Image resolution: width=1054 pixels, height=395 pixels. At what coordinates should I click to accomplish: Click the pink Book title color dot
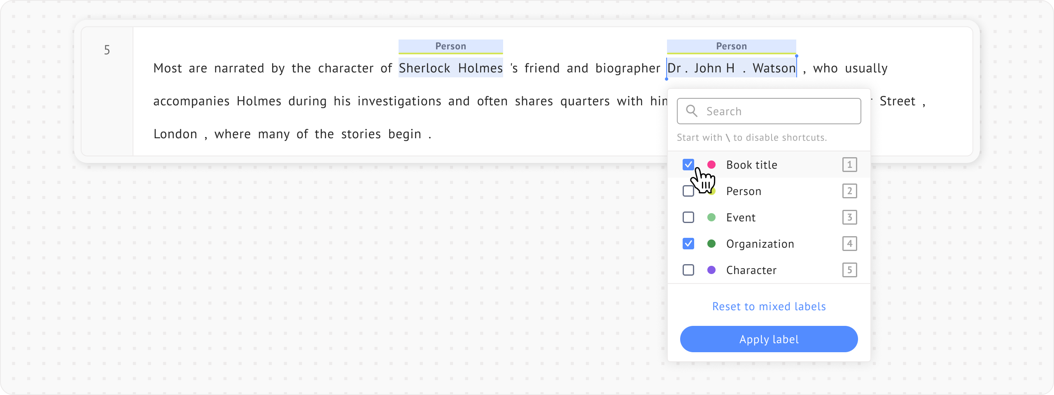coord(711,165)
